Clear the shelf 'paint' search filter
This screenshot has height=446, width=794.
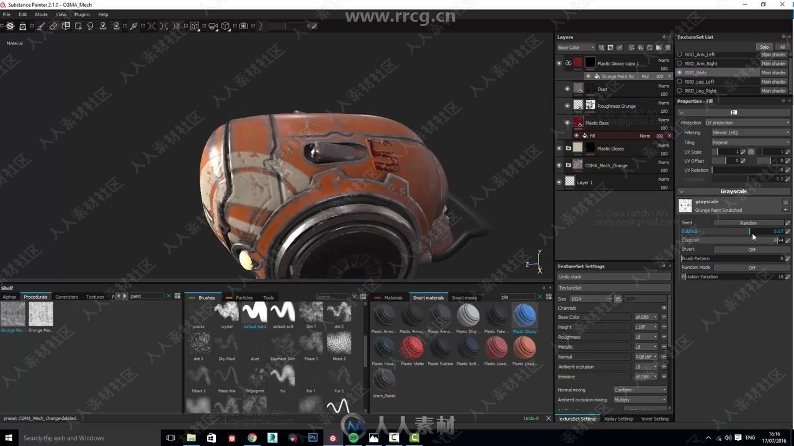click(x=168, y=296)
